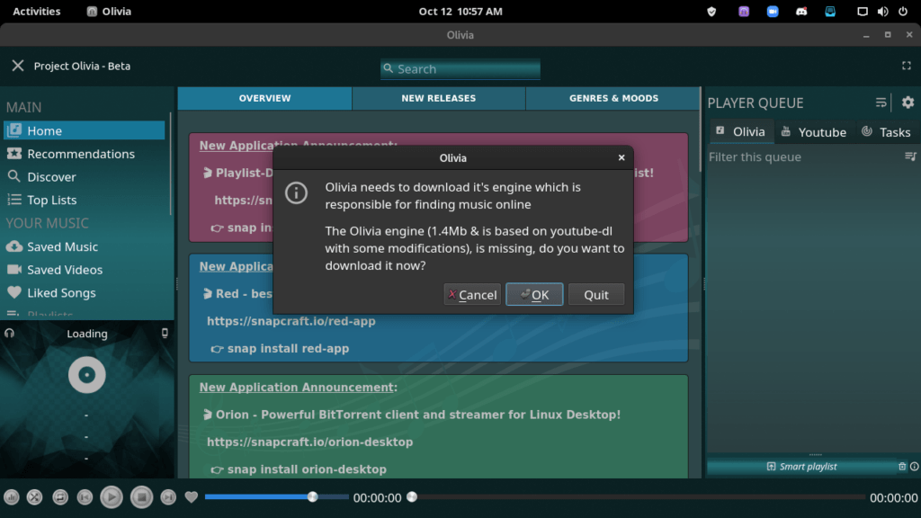Close Project Olivia with the X icon
Image resolution: width=921 pixels, height=518 pixels.
click(x=17, y=66)
